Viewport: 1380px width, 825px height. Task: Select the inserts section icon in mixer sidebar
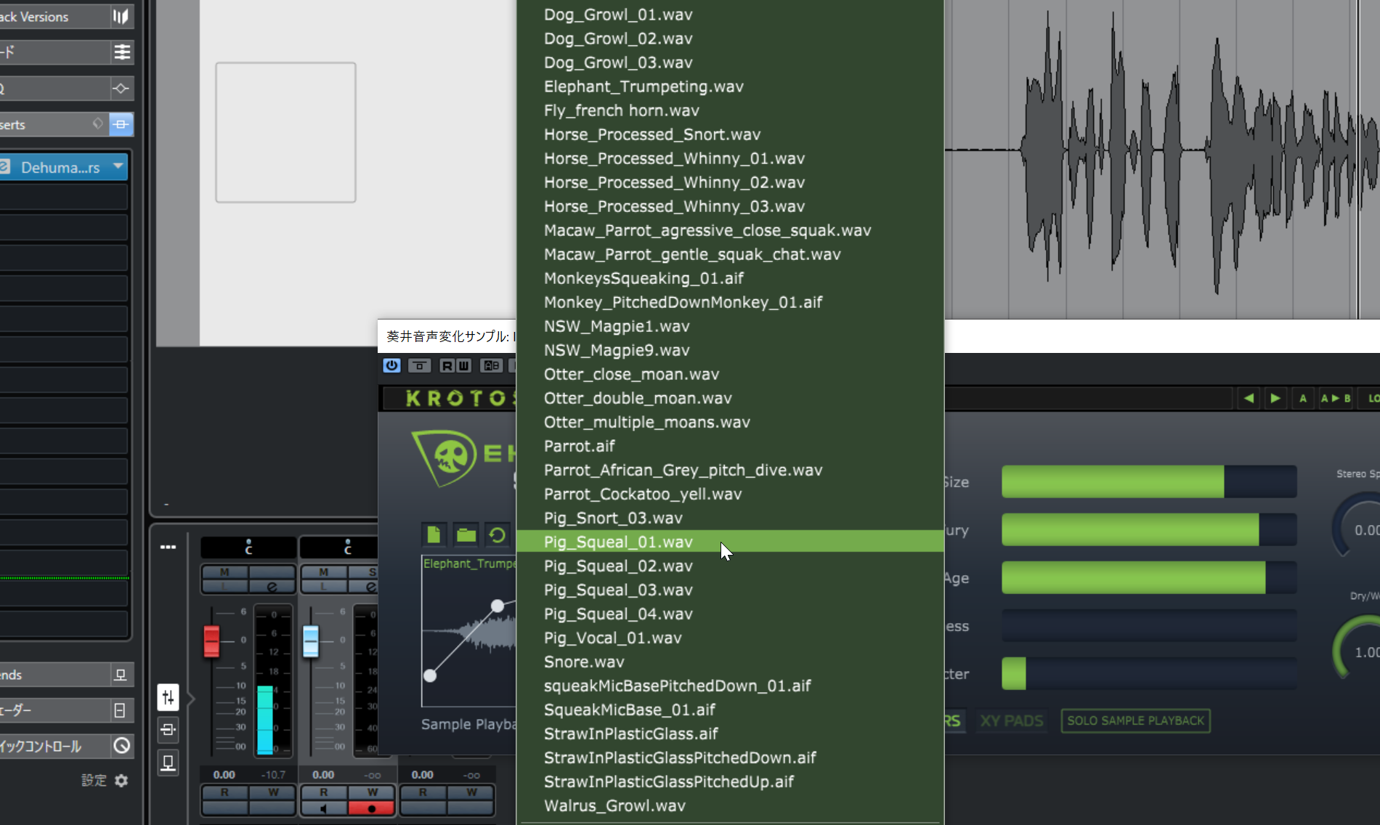coord(168,730)
